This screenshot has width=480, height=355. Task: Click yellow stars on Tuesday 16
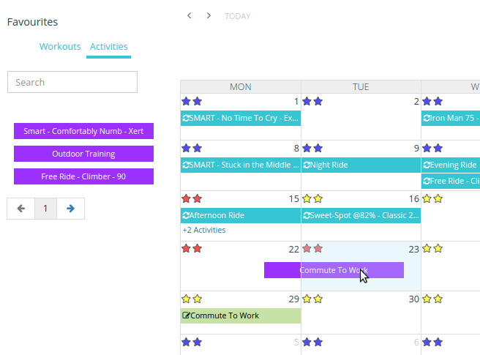tap(312, 198)
